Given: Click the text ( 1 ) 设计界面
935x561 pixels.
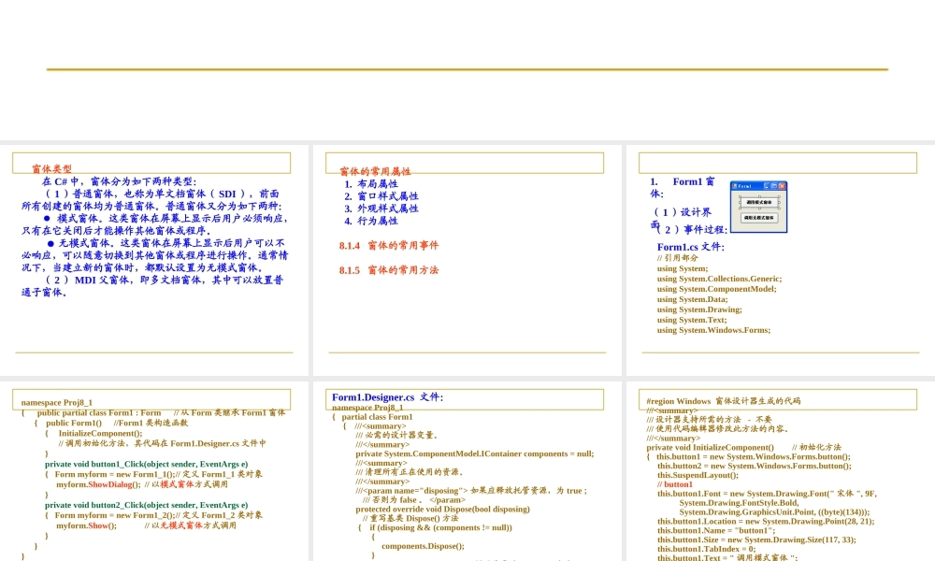Looking at the screenshot, I should tap(681, 217).
